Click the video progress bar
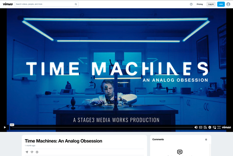The width and height of the screenshot is (233, 156). point(102,127)
